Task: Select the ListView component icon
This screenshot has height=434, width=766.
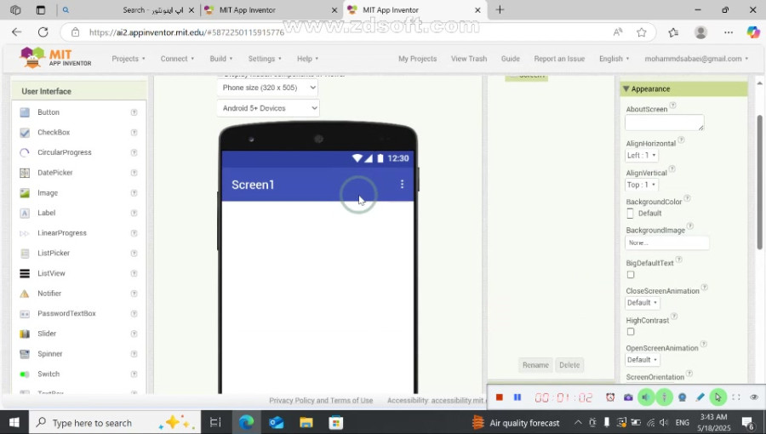Action: coord(25,273)
